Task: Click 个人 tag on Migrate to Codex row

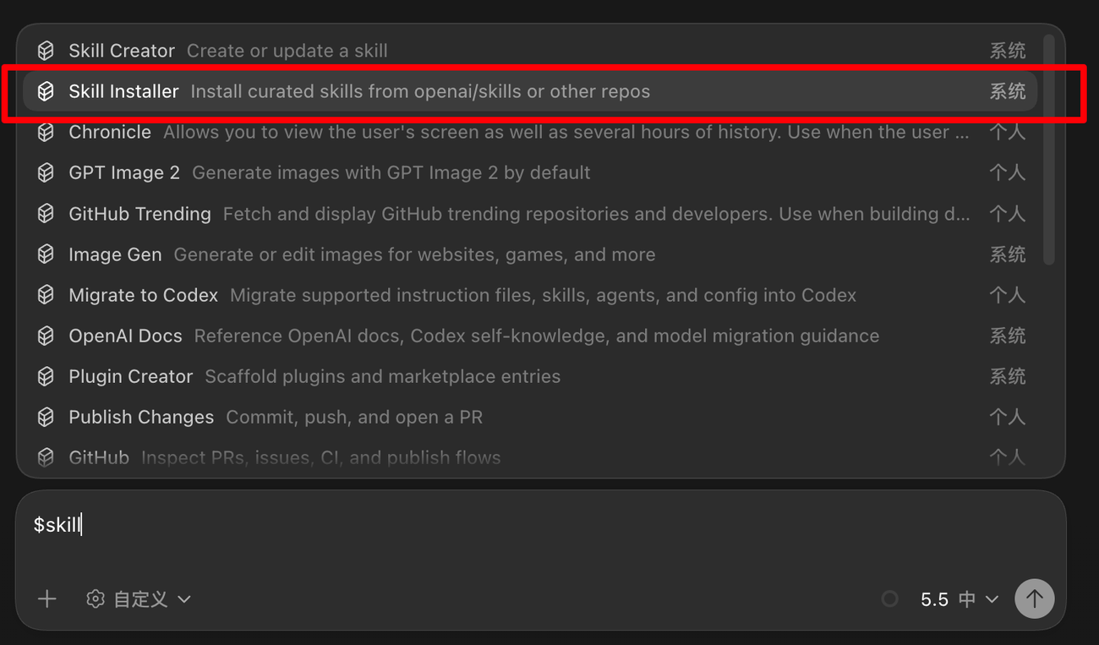Action: pos(1008,295)
